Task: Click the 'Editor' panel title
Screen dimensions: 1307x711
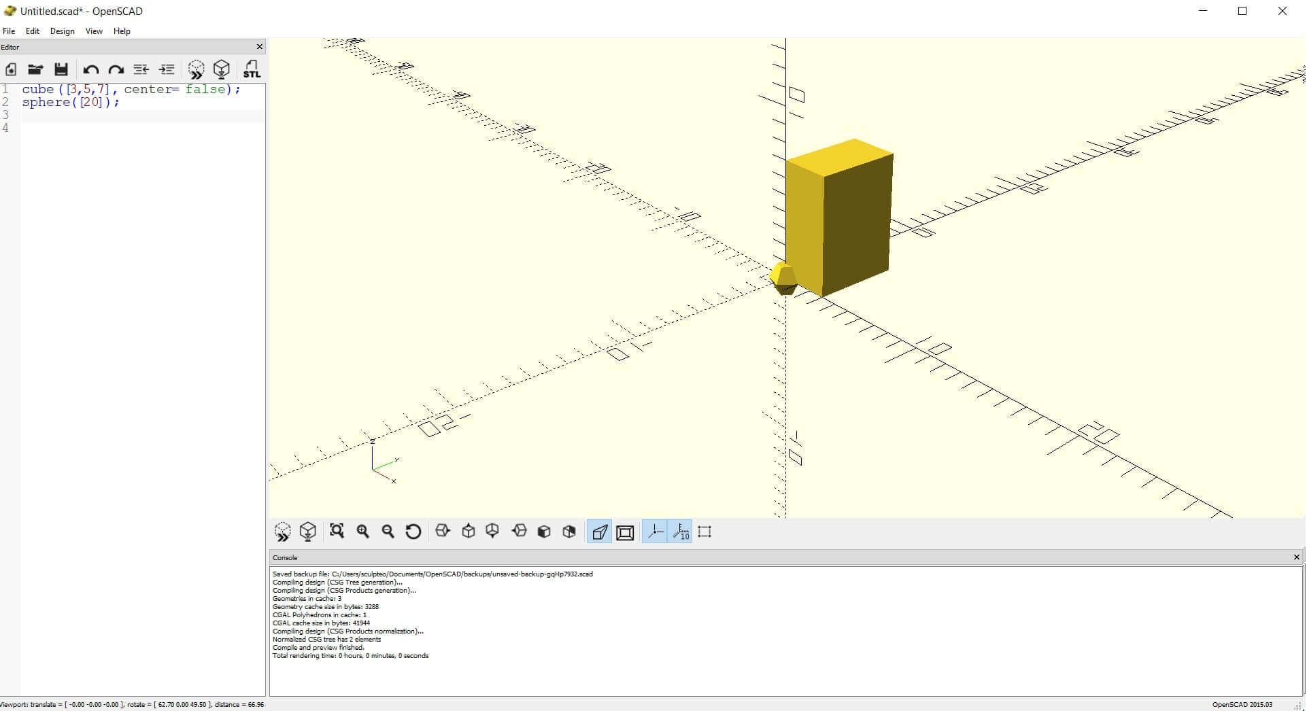Action: click(10, 47)
